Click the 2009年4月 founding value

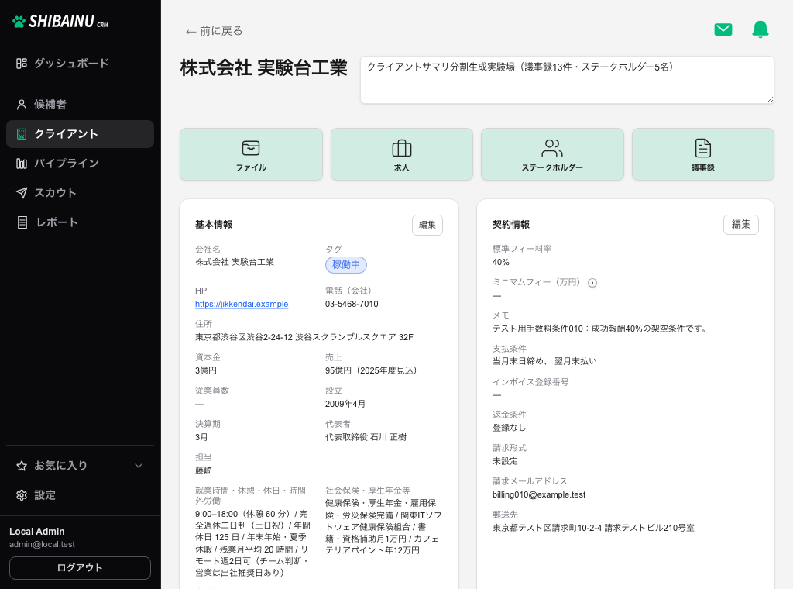[345, 404]
